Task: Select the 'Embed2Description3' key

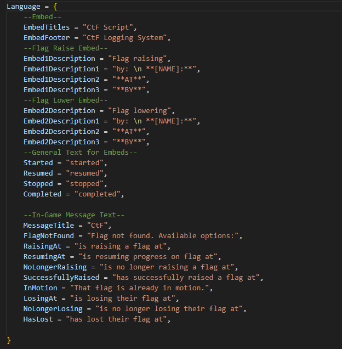Action: (61, 142)
